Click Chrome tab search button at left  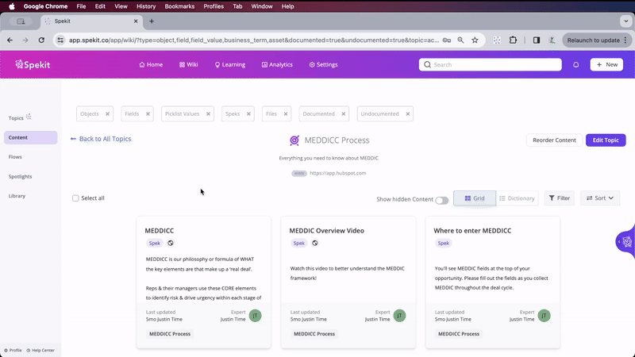21,21
